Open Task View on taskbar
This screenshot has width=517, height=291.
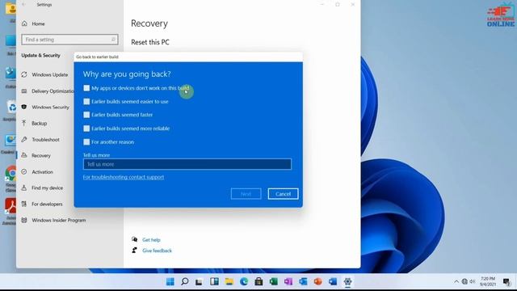pyautogui.click(x=199, y=281)
